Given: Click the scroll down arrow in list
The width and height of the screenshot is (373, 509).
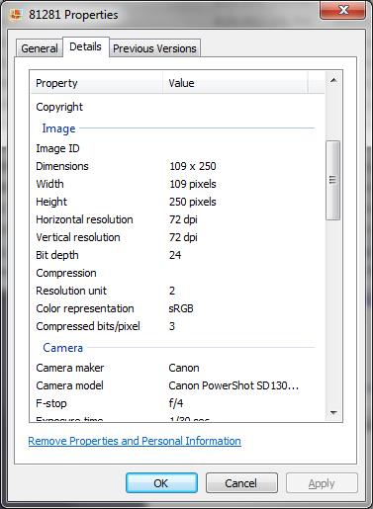Looking at the screenshot, I should pos(333,412).
